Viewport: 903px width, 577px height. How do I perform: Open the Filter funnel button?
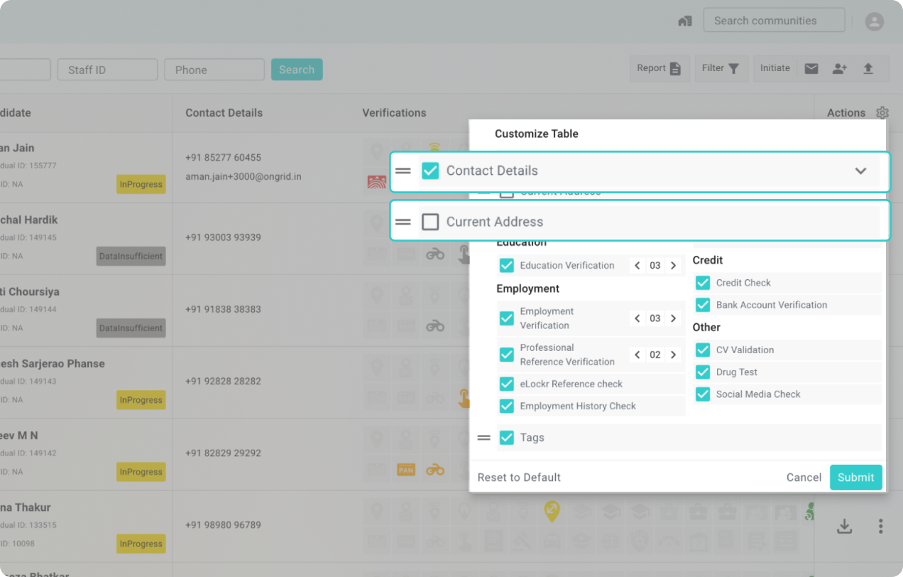pos(721,68)
